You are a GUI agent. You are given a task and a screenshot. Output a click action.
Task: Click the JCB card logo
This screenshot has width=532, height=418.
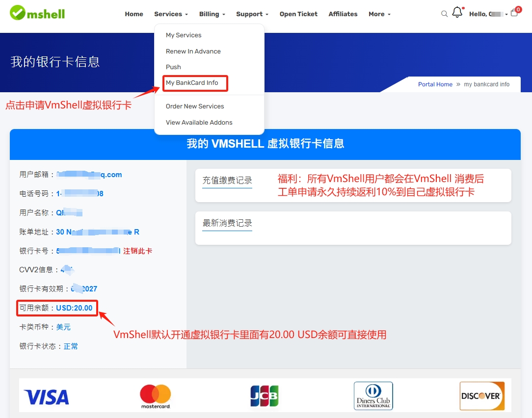264,395
